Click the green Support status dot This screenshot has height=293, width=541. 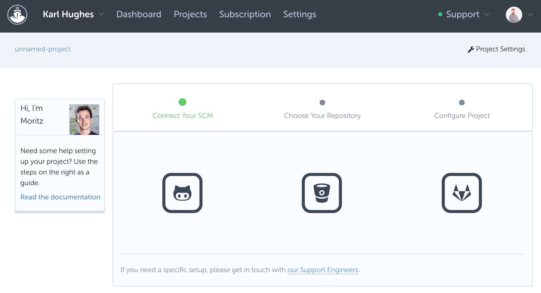(x=440, y=14)
